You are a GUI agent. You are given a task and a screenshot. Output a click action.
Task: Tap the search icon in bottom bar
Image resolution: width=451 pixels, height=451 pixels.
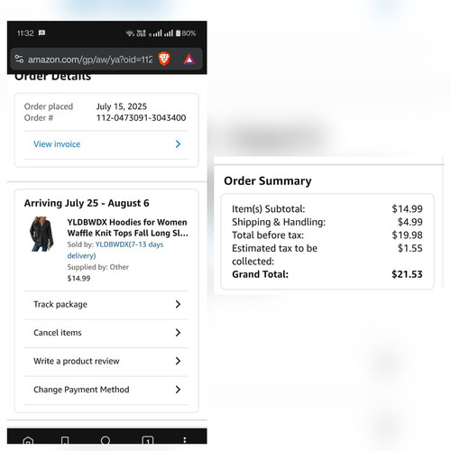pos(106,440)
